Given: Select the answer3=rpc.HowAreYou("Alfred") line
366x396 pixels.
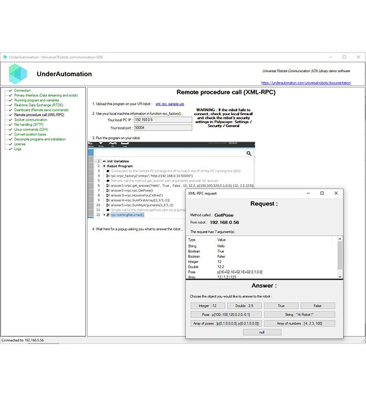Looking at the screenshot, I should point(137,196).
